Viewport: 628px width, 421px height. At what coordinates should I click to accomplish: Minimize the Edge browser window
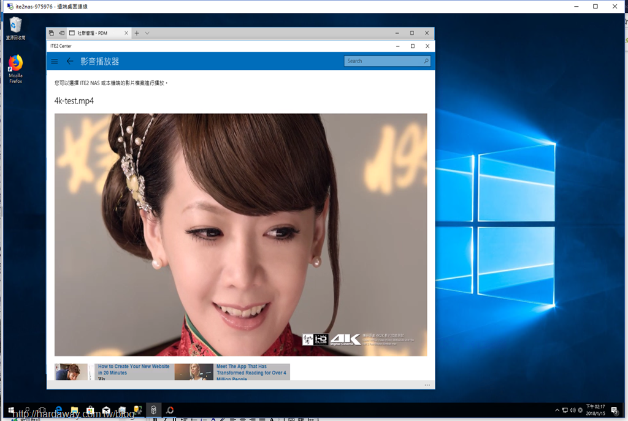click(397, 33)
